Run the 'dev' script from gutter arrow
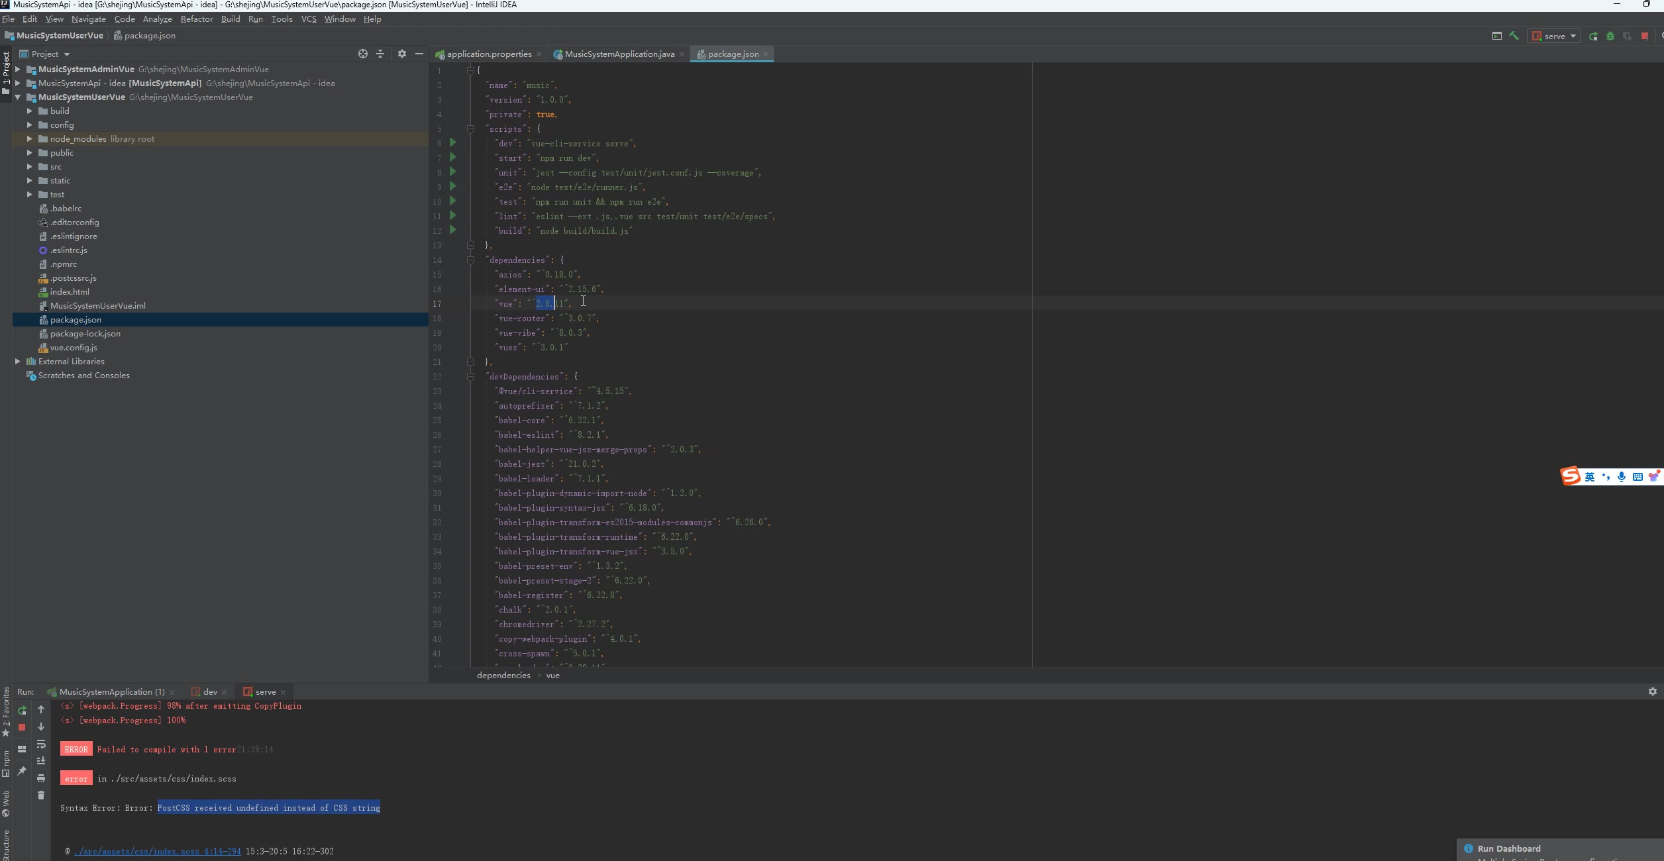Image resolution: width=1664 pixels, height=861 pixels. [453, 142]
